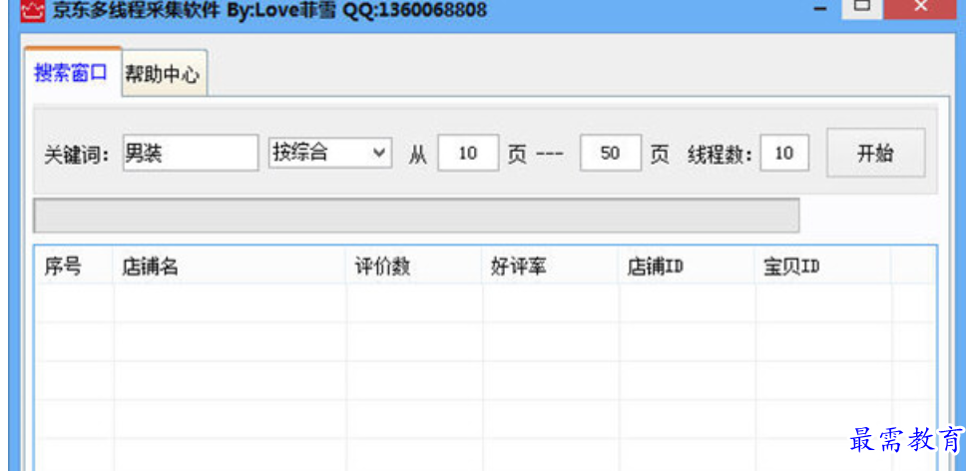Click the 关键词 input containing 男装
971x471 pixels.
(x=191, y=153)
